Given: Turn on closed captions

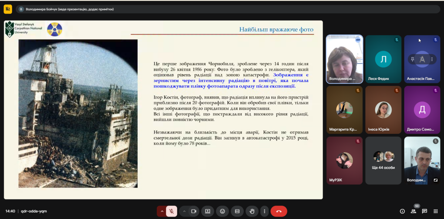Looking at the screenshot, I should [237, 211].
